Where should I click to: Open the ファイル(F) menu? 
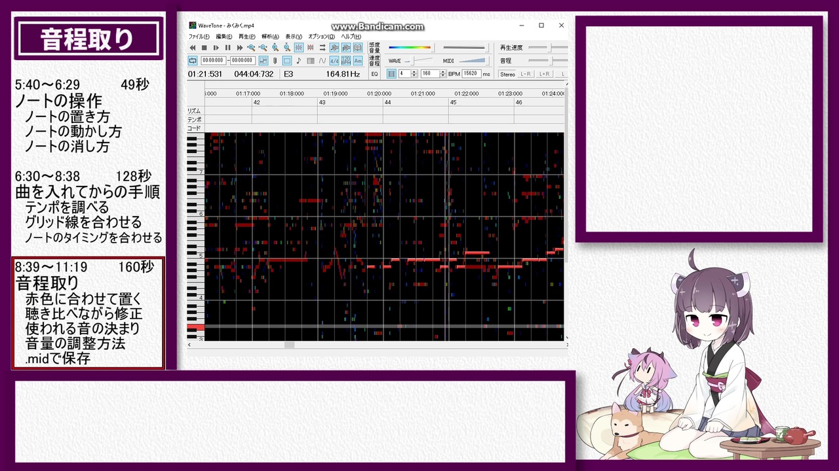(x=199, y=37)
